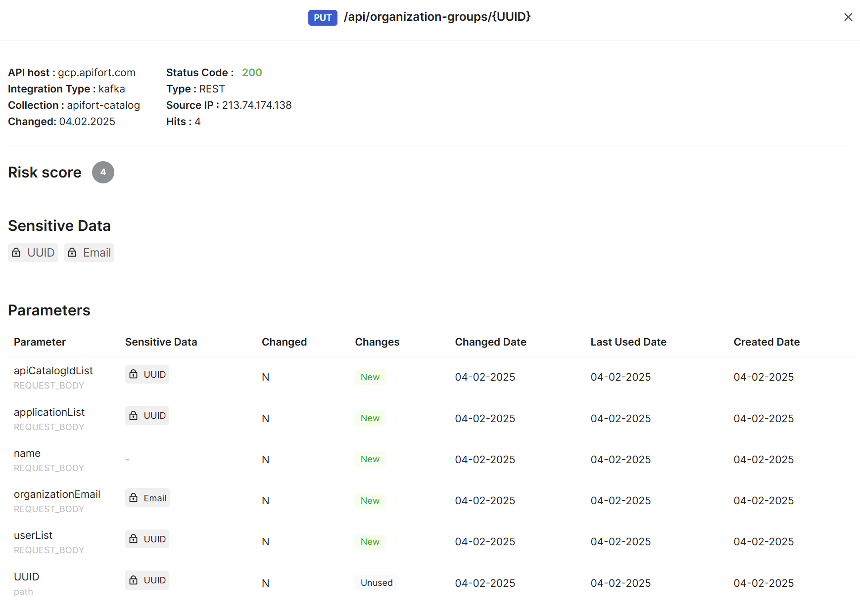Sort by the Parameter column header

(x=40, y=342)
